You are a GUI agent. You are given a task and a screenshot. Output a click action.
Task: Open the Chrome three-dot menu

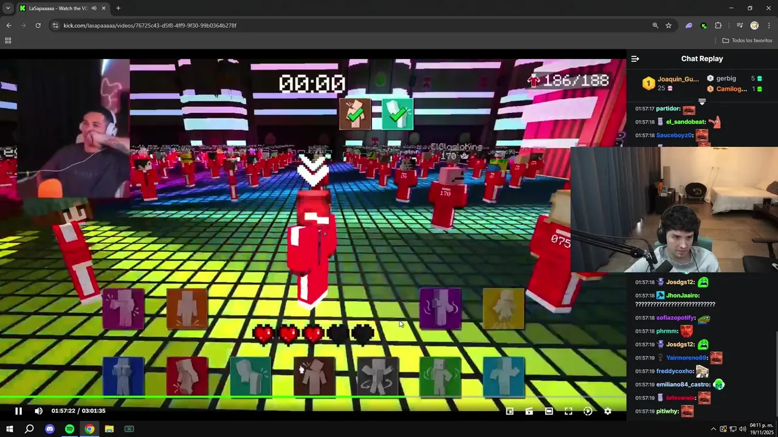[769, 25]
